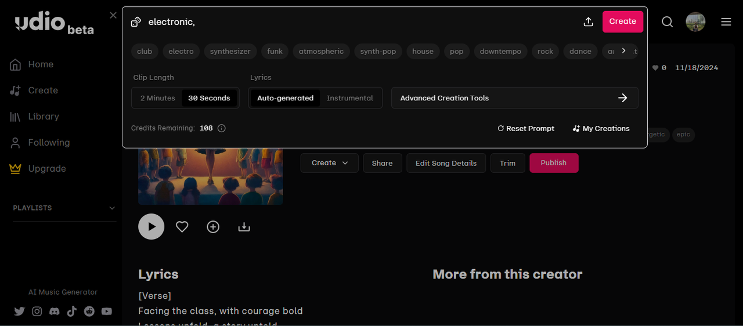743x326 pixels.
Task: Add the 'house' tag suggestion
Action: 423,52
